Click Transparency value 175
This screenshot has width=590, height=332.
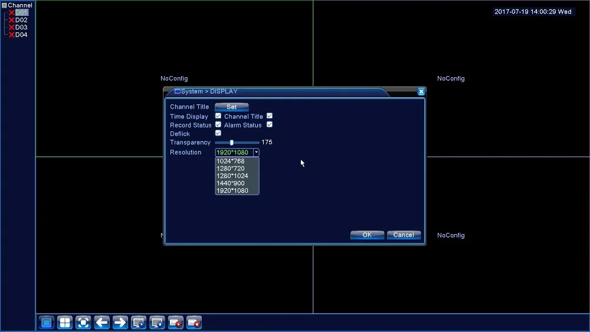(267, 142)
